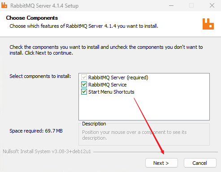Click the greyed-out maximize window button
Screen dimensions: 221x172
point(191,5)
